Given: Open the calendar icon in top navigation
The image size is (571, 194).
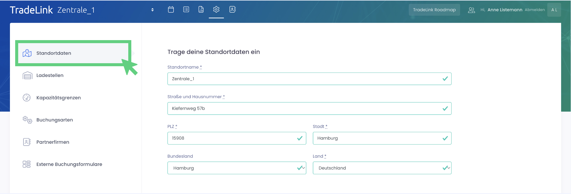Looking at the screenshot, I should coord(171,10).
